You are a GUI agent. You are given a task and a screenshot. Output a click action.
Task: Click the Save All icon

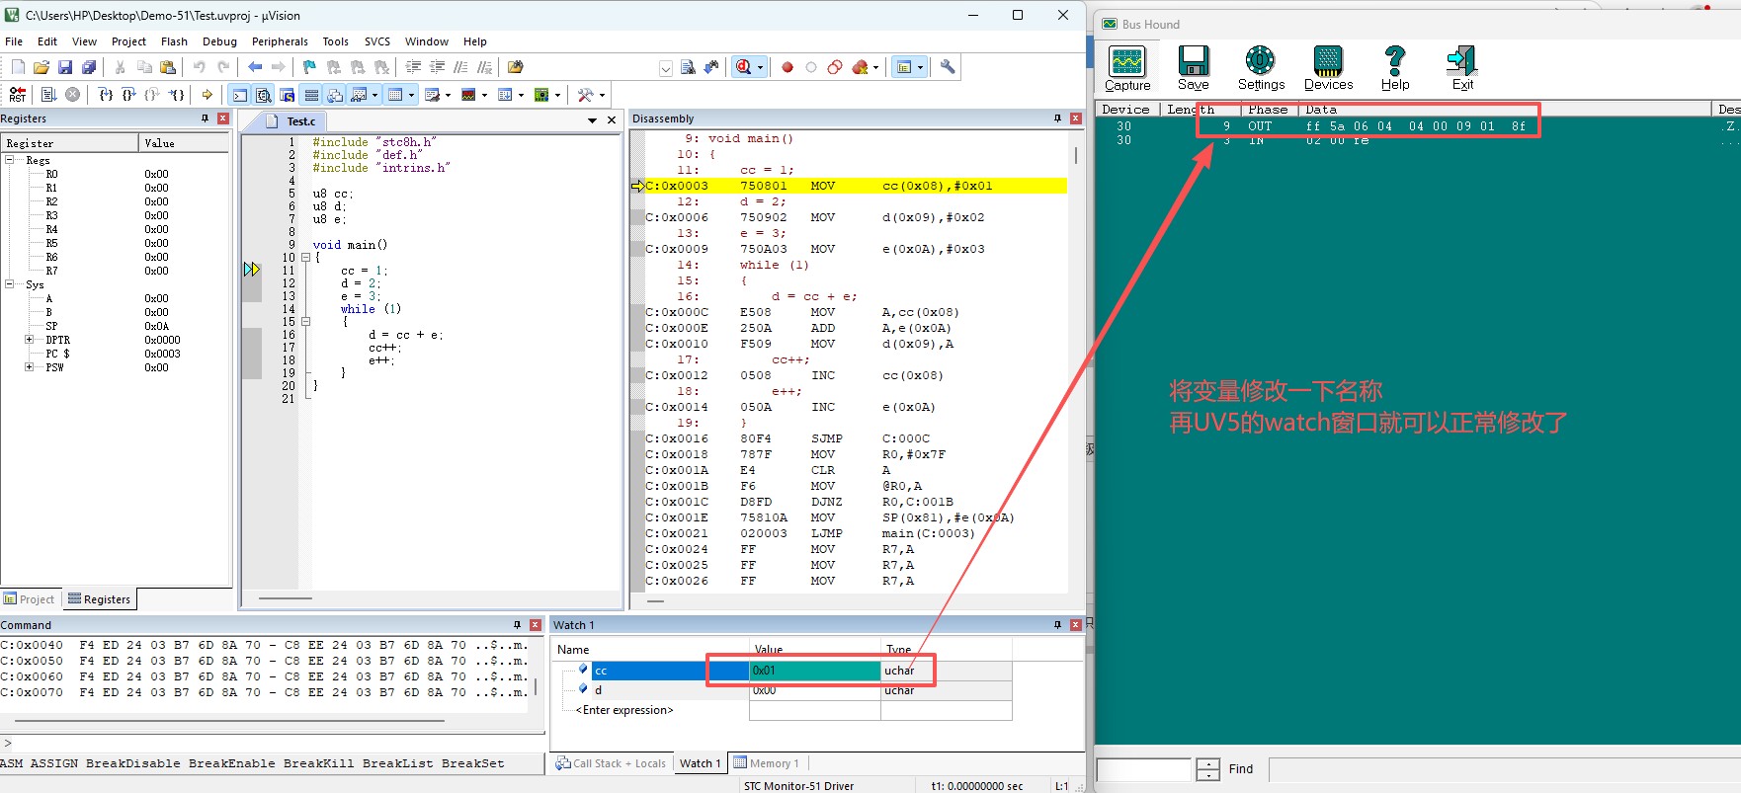89,67
